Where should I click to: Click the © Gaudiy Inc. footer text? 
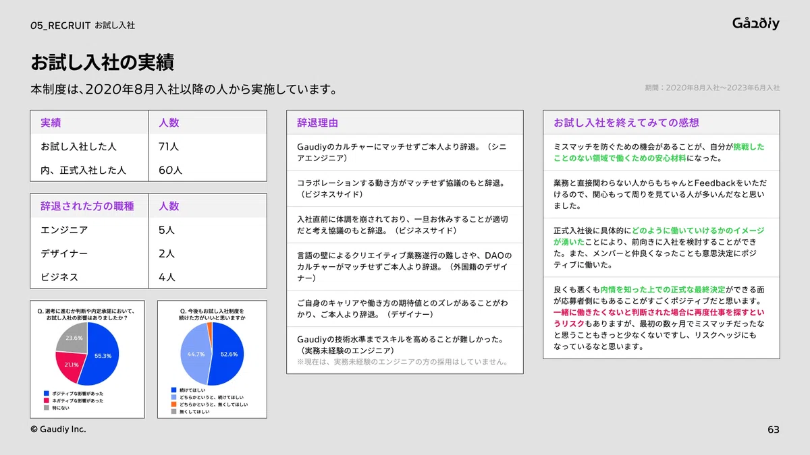pyautogui.click(x=58, y=429)
